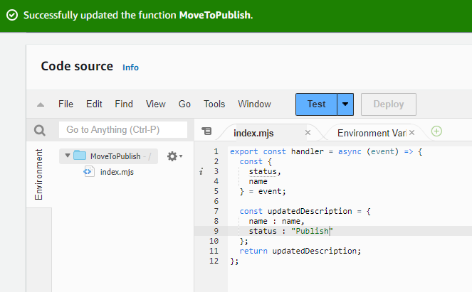Click the green success checkmark icon
The width and height of the screenshot is (472, 292).
12,15
